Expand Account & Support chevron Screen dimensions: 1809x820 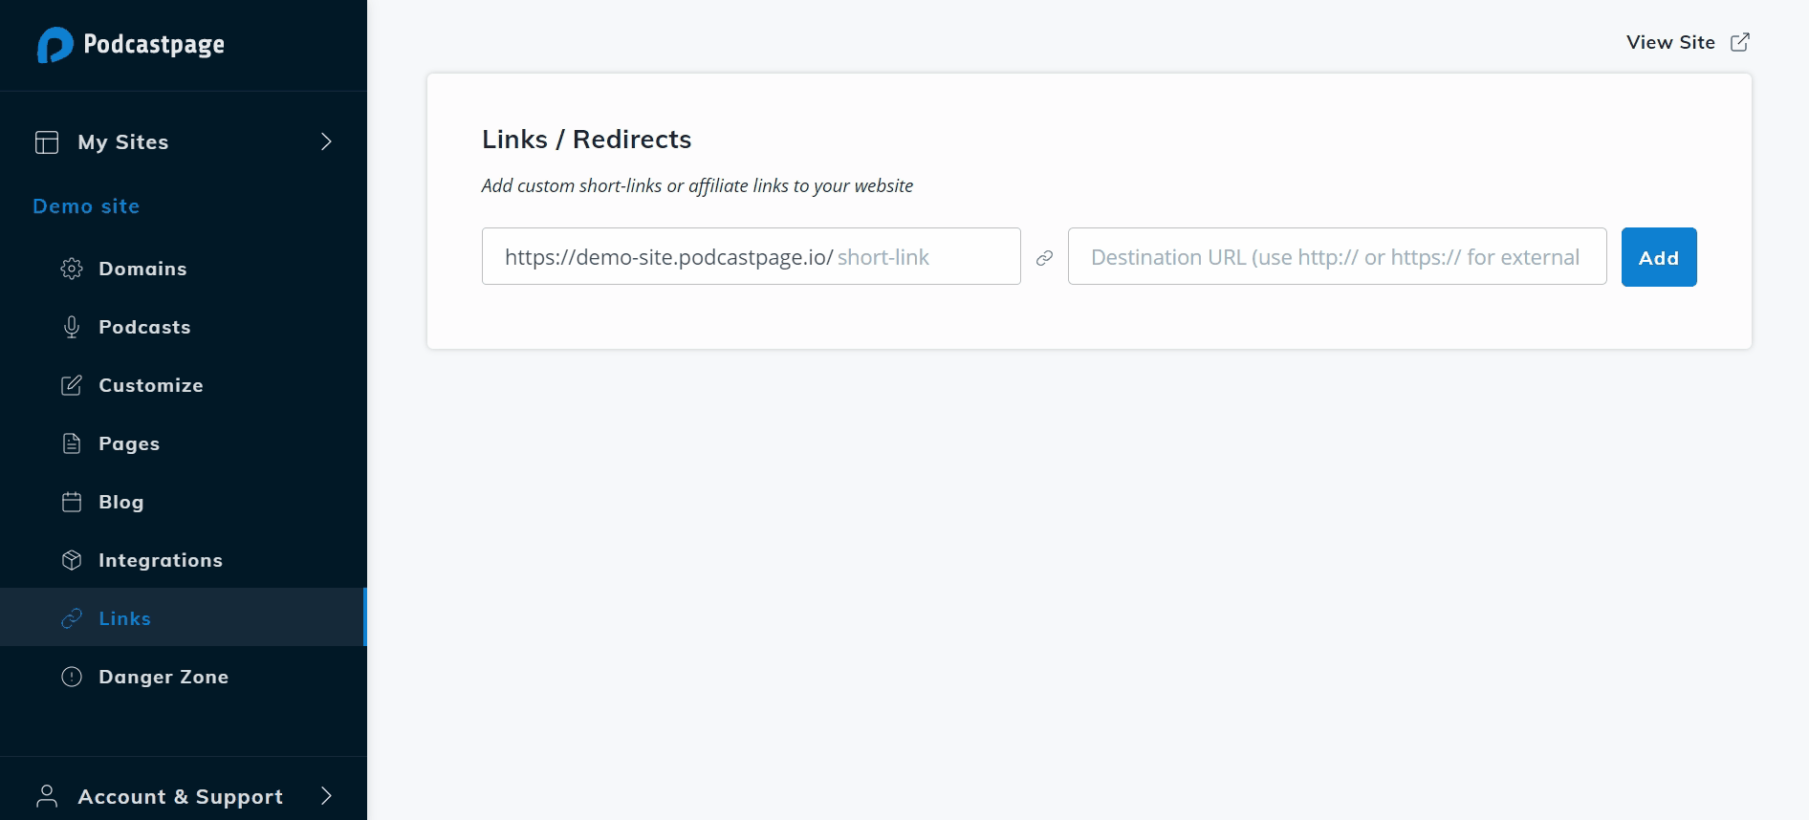(326, 796)
